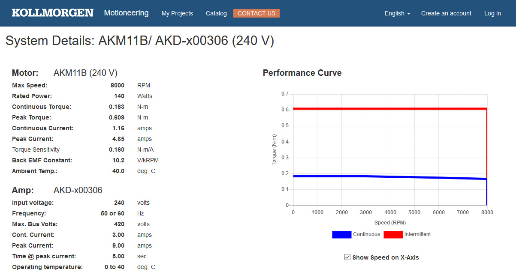Click the Intermittent legend label
Image resolution: width=516 pixels, height=272 pixels.
click(x=417, y=234)
